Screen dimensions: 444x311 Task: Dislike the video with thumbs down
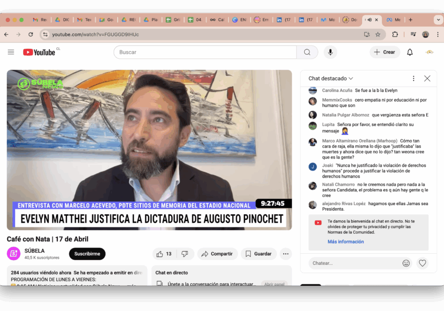click(x=184, y=254)
